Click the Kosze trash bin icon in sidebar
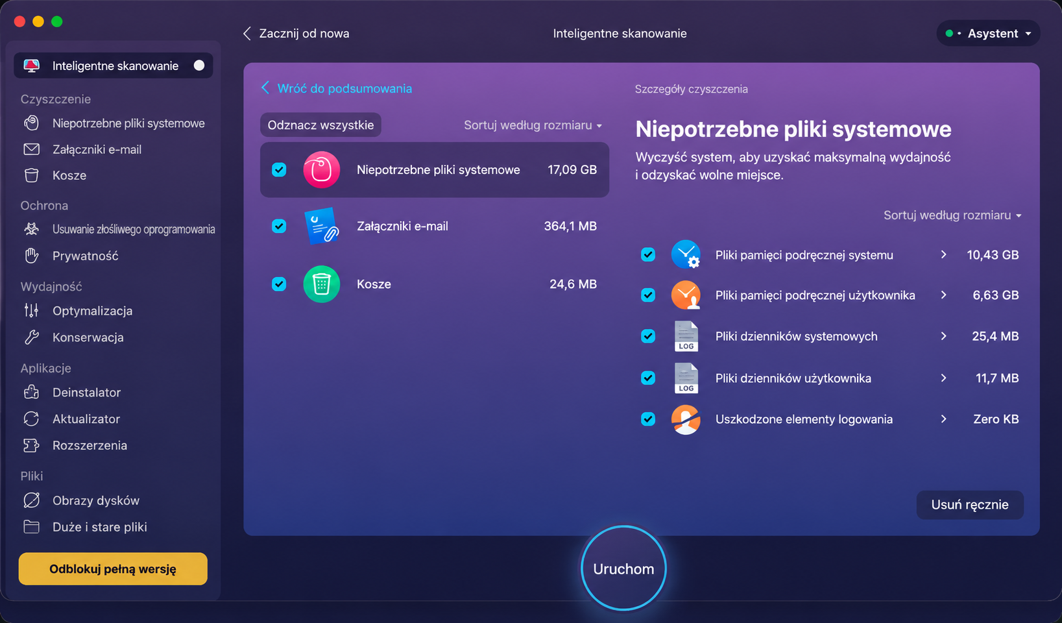The width and height of the screenshot is (1062, 623). (31, 175)
